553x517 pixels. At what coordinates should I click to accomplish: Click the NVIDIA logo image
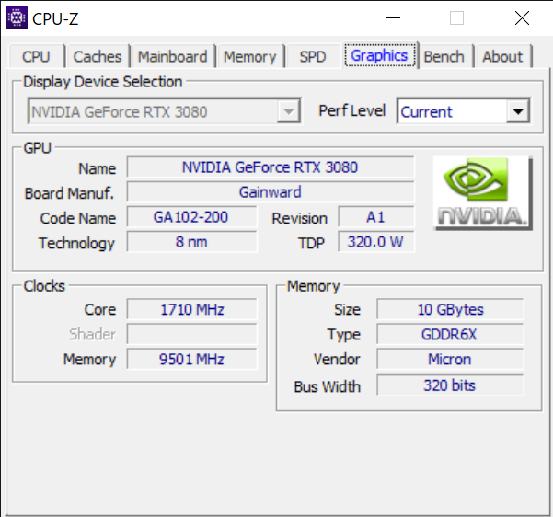pos(483,193)
